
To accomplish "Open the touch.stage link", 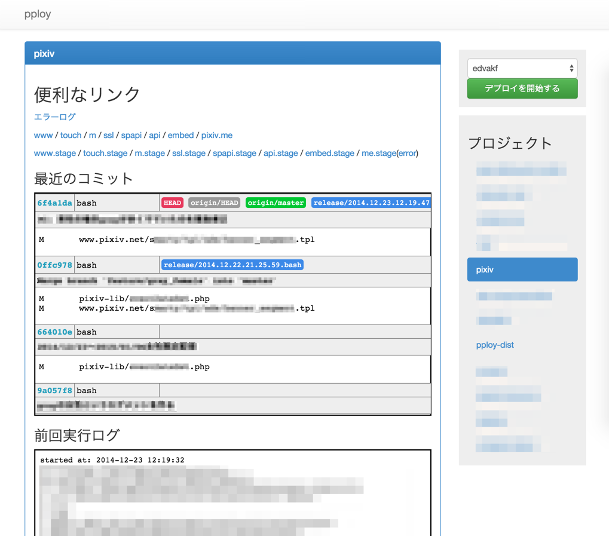I will click(105, 153).
